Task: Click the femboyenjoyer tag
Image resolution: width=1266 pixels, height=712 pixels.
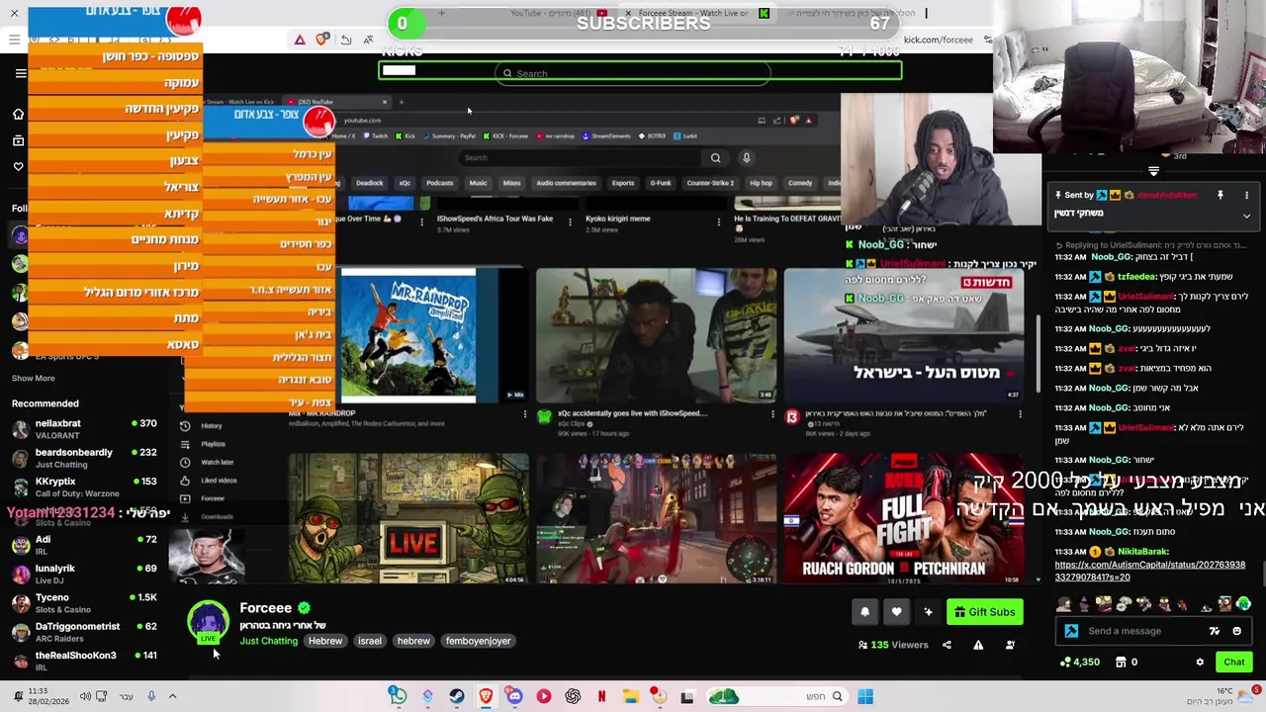Action: click(479, 641)
